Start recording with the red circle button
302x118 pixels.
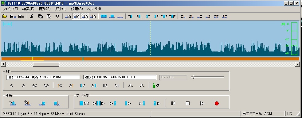217,103
